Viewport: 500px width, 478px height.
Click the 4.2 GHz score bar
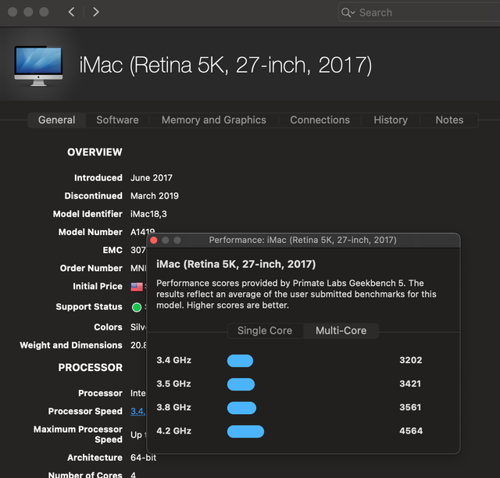coord(245,431)
